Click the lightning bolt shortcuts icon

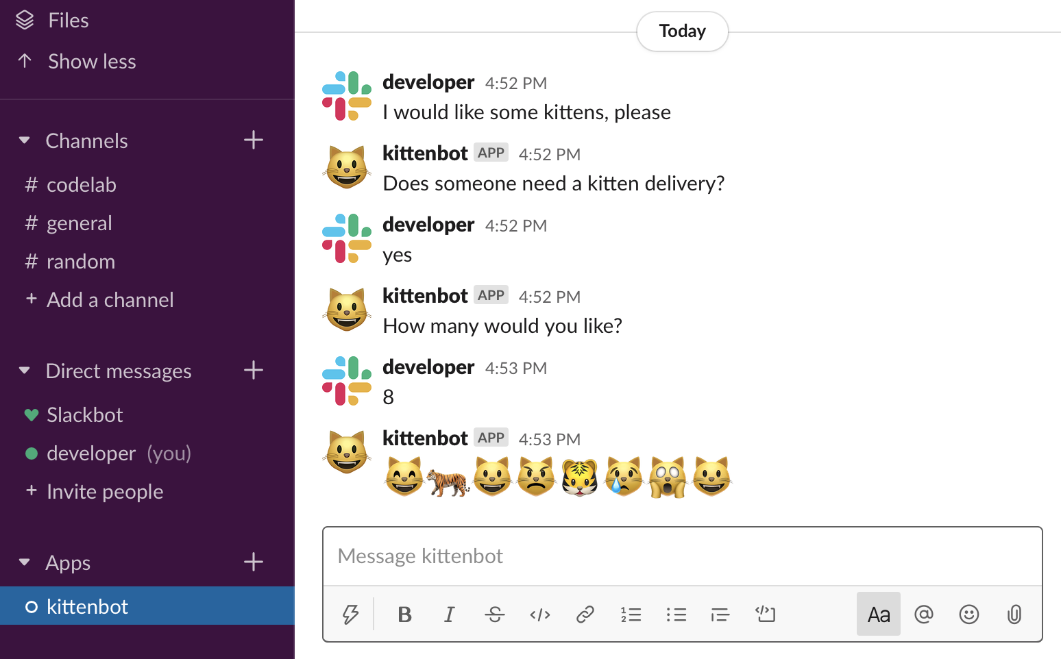[350, 614]
